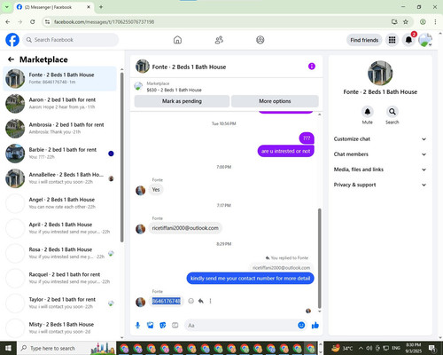Expand Chat members section
The height and width of the screenshot is (355, 443).
pyautogui.click(x=380, y=154)
